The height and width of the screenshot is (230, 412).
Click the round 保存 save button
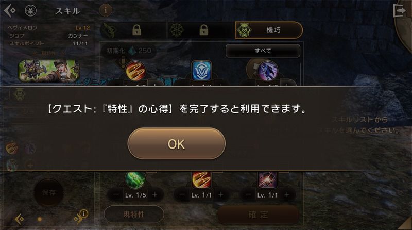tap(49, 193)
